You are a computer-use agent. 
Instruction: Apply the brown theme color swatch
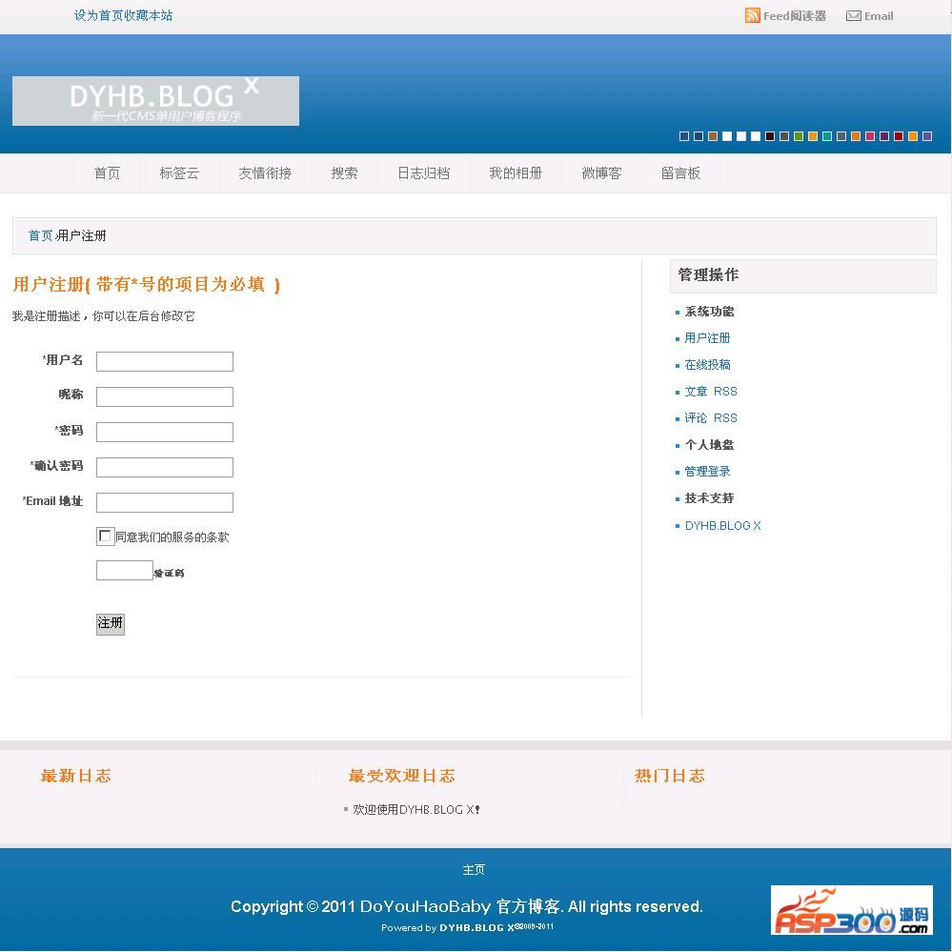(713, 136)
